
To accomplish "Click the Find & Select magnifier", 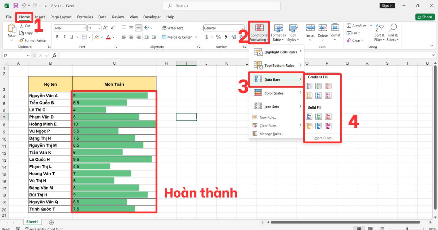I will pyautogui.click(x=393, y=32).
